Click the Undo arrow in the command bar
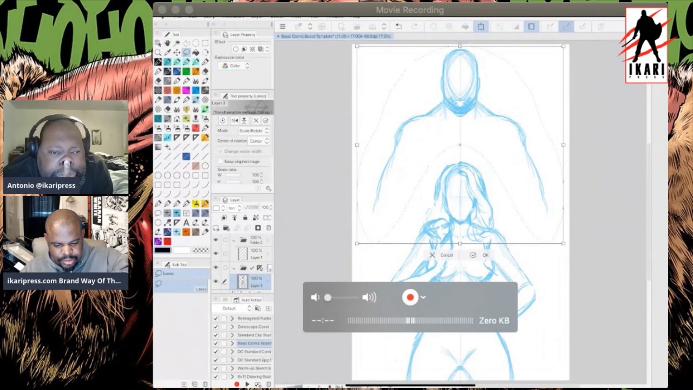This screenshot has width=693, height=390. click(398, 27)
